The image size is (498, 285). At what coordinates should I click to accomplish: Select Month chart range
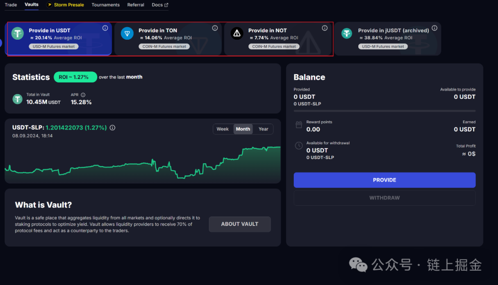pos(243,129)
